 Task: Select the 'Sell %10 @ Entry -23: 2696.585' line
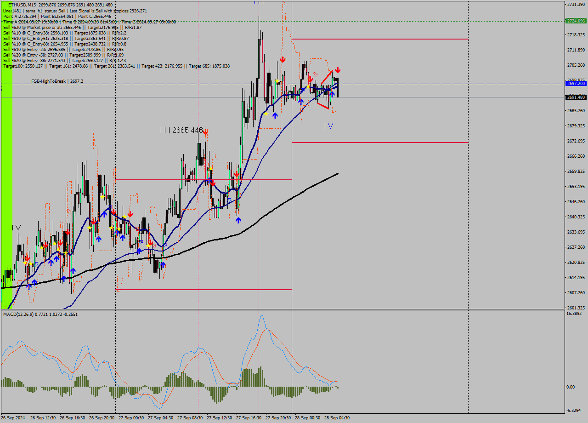pos(63,49)
